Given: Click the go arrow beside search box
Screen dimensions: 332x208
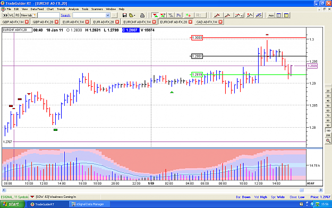Looking at the screenshot, I should click(x=114, y=15).
